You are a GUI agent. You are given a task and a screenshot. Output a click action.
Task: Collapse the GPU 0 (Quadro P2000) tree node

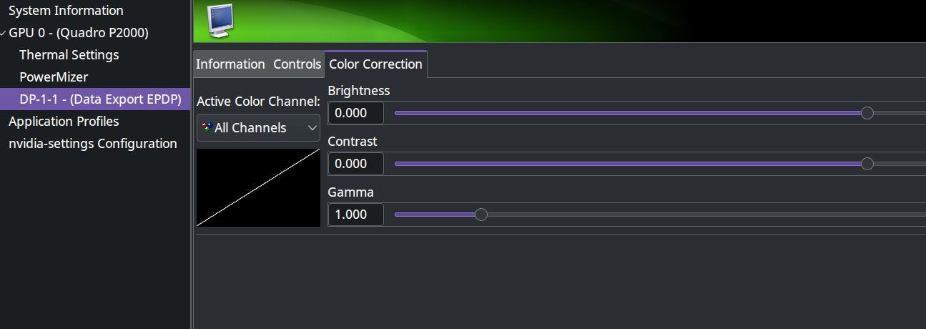(4, 33)
